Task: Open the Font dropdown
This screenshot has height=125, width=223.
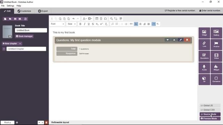Action: (57, 24)
